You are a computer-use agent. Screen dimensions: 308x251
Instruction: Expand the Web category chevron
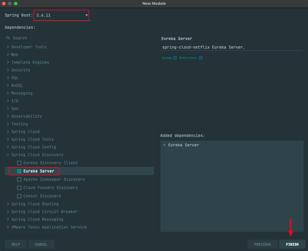8,55
